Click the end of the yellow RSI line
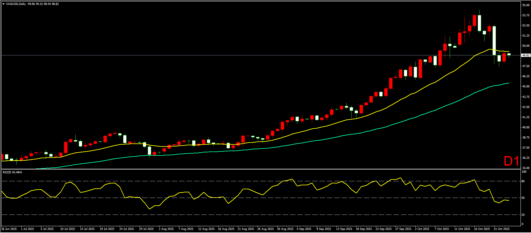 pos(509,200)
